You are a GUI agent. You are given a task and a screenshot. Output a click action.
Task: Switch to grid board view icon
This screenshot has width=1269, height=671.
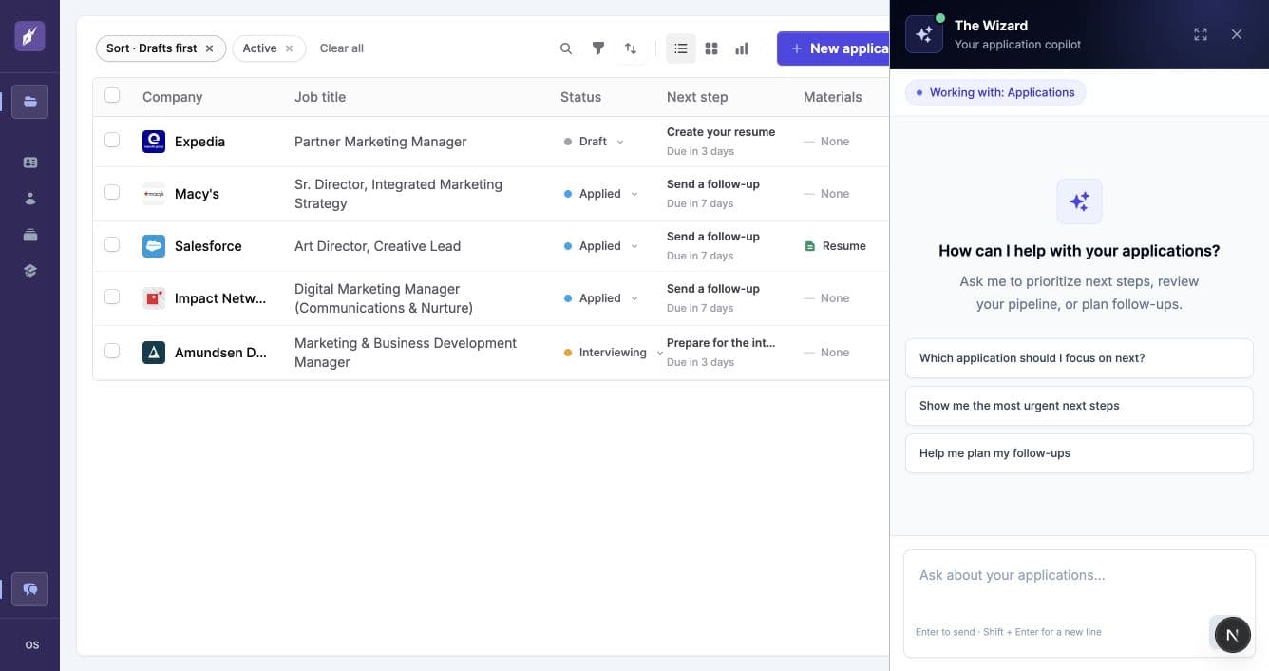pyautogui.click(x=711, y=48)
